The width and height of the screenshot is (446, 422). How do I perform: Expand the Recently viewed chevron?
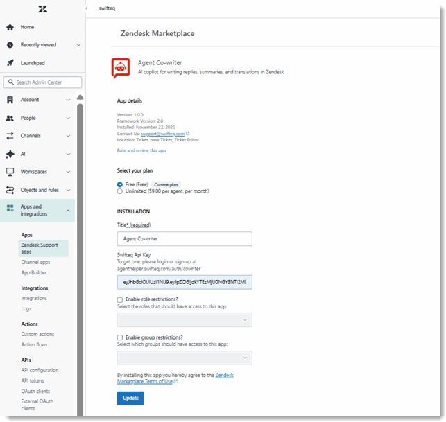click(79, 45)
